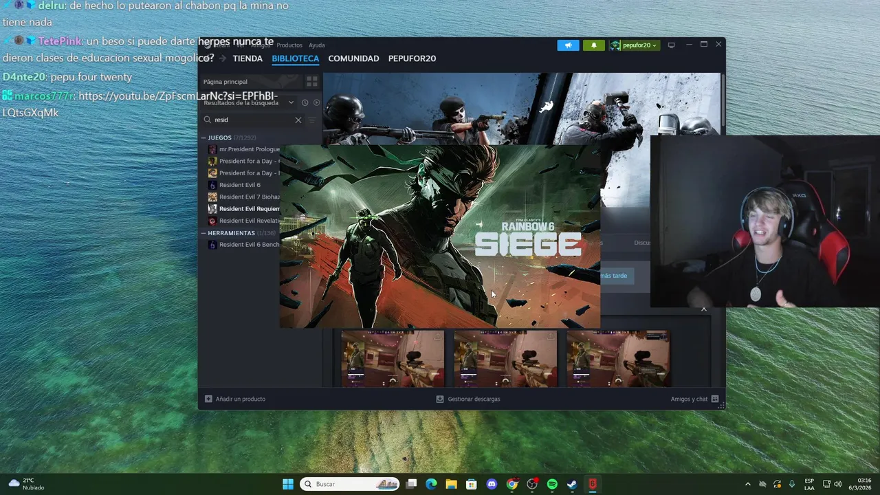Viewport: 880px width, 495px height.
Task: Focus the library search field containing resid
Action: pos(252,120)
